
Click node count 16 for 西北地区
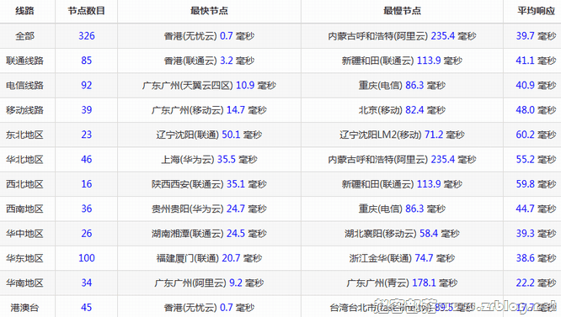click(x=87, y=184)
